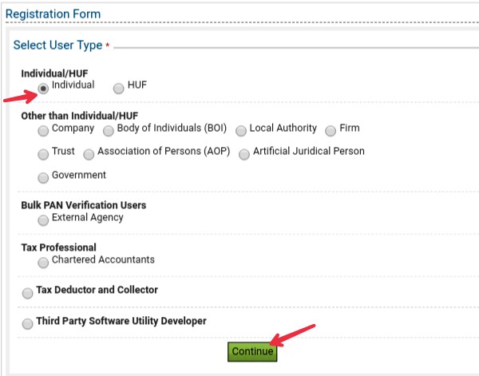Choose the Government radio button

pos(43,178)
